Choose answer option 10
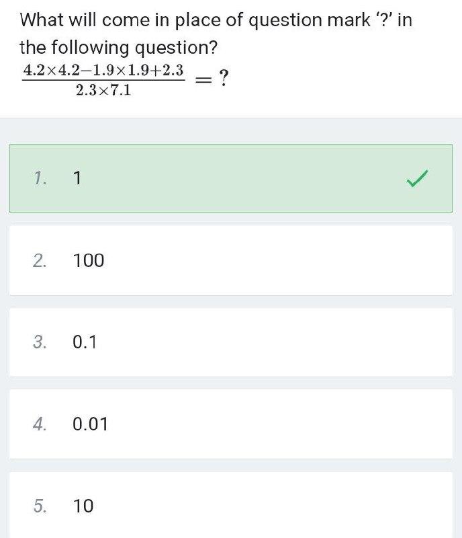This screenshot has width=462, height=538. tap(83, 506)
